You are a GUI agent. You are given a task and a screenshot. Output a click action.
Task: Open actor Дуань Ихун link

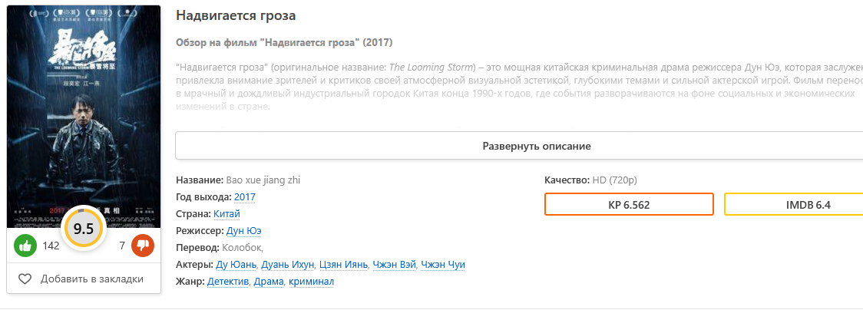point(288,265)
